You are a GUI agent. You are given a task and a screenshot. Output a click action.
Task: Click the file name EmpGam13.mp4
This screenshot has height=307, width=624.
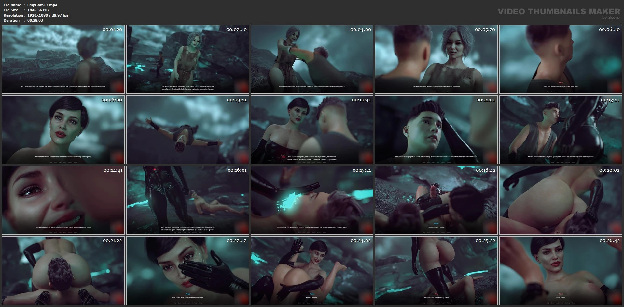pyautogui.click(x=42, y=5)
